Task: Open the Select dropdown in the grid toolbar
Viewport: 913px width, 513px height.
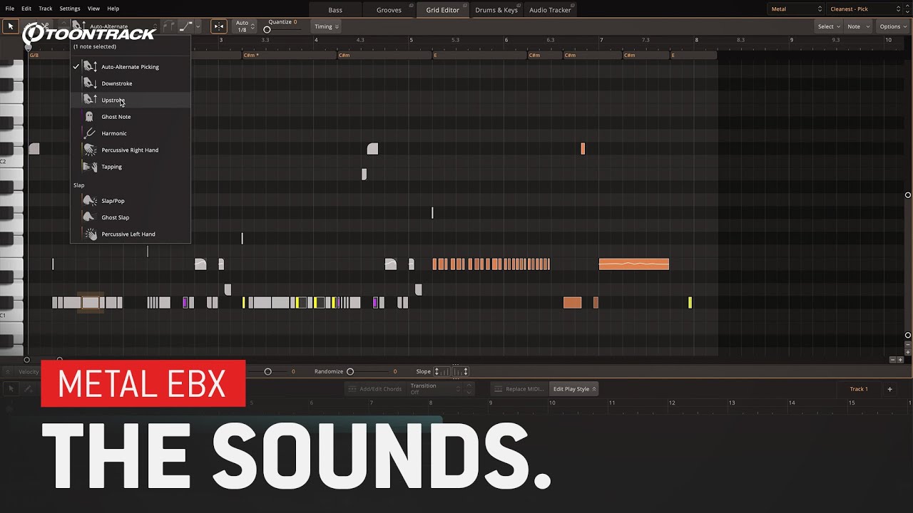Action: pos(829,26)
